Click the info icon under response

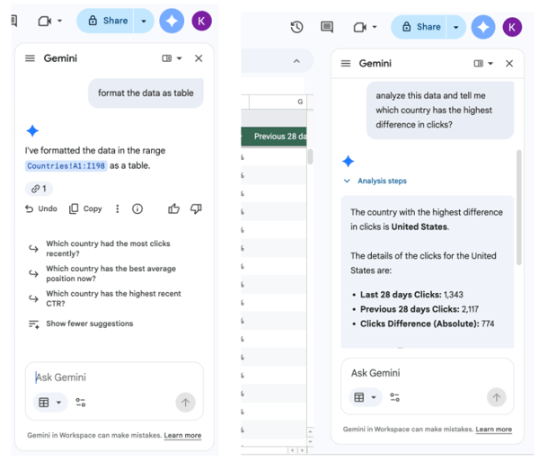137,208
